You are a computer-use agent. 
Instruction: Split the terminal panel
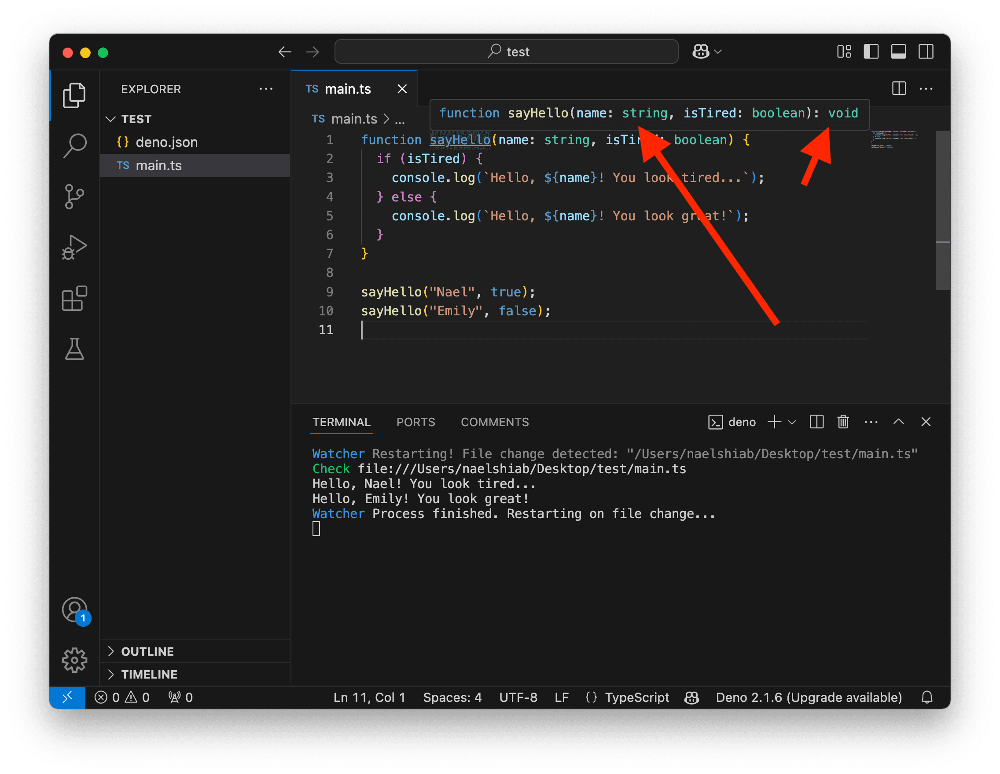[x=816, y=422]
